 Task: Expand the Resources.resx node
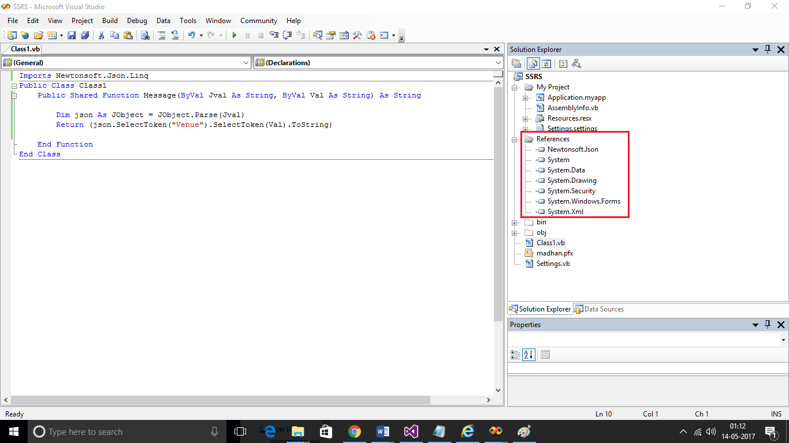(526, 118)
